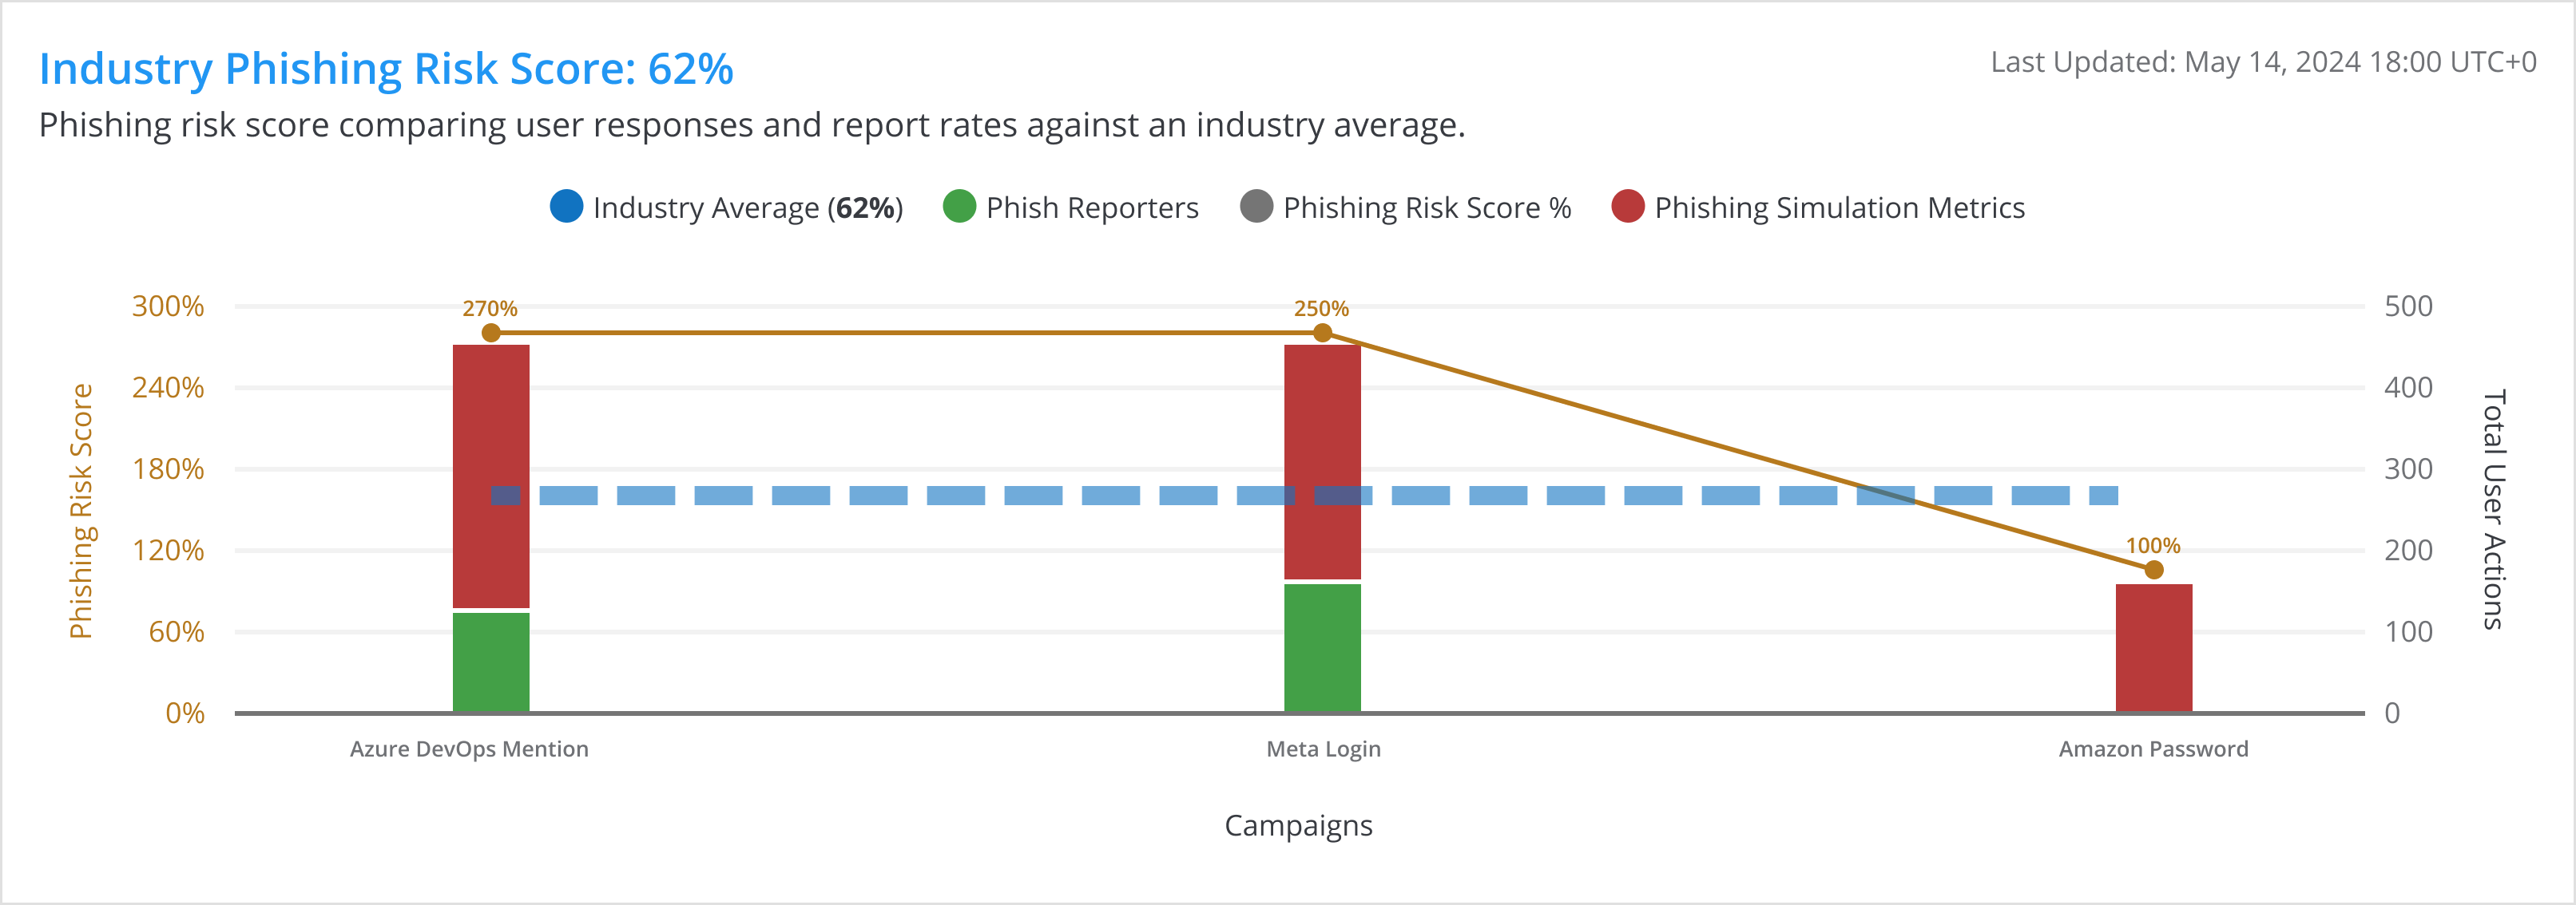Click the 270% risk score data point
The image size is (2576, 905).
tap(490, 333)
